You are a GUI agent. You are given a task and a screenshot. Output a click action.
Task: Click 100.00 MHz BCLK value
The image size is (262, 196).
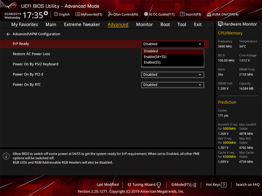(x=226, y=61)
